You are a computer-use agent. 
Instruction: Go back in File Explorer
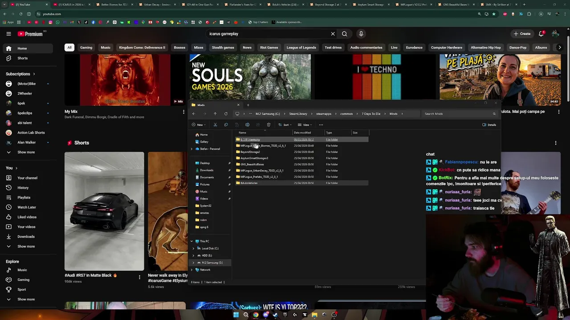[194, 114]
